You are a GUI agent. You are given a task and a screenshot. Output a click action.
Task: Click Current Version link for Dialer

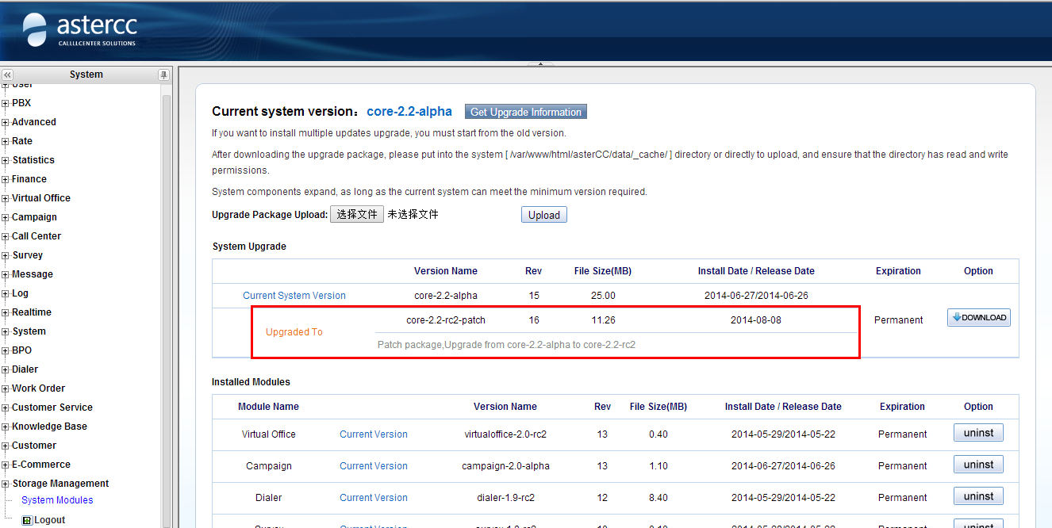tap(374, 498)
